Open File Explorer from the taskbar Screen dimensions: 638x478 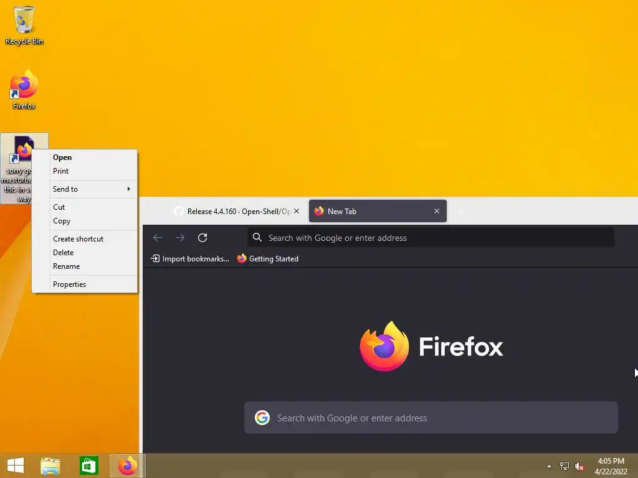(50, 466)
